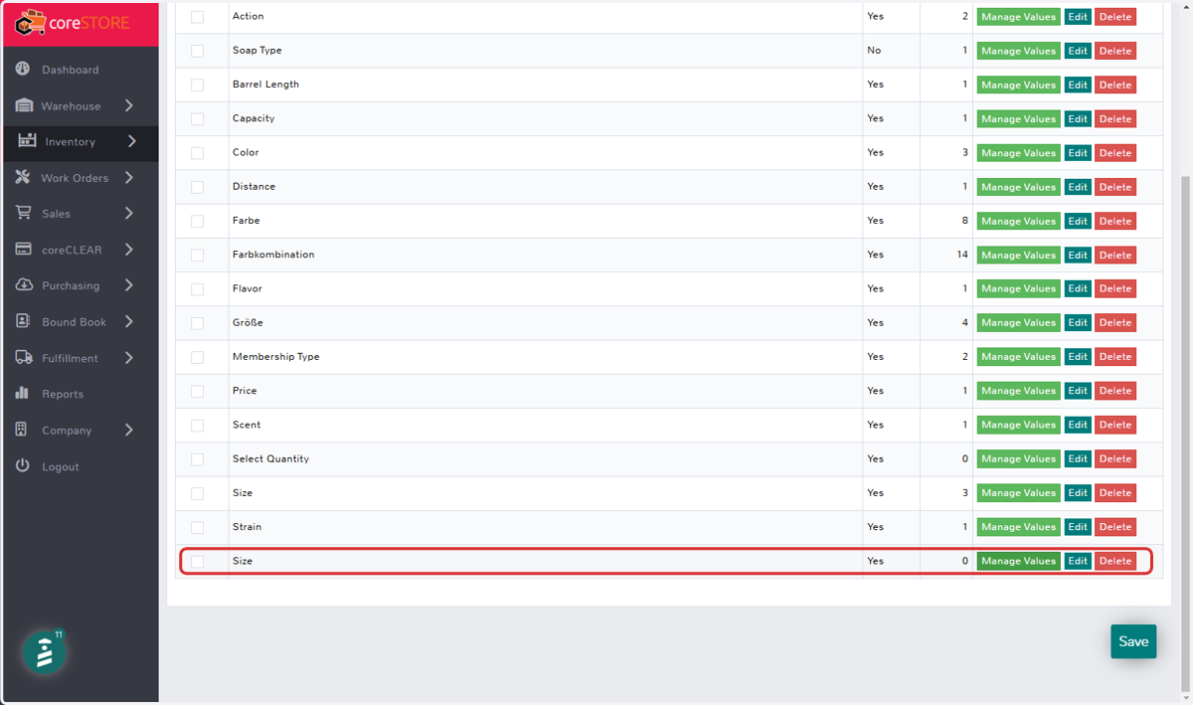The height and width of the screenshot is (705, 1193).
Task: Edit the Size attribute with 3 values
Action: [1078, 493]
